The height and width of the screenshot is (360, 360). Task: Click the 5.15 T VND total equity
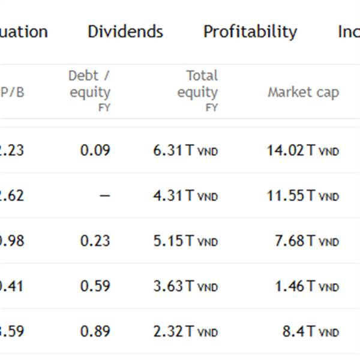tap(185, 241)
